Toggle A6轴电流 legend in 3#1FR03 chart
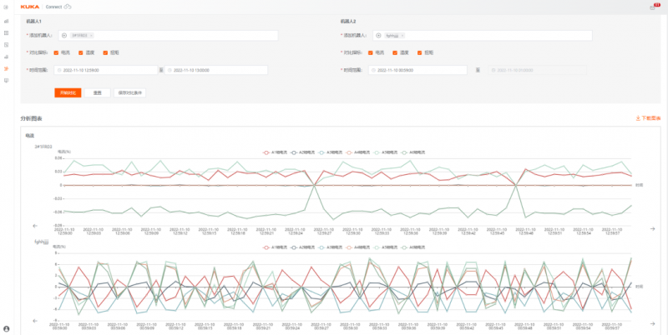The height and width of the screenshot is (335, 668). click(x=412, y=152)
